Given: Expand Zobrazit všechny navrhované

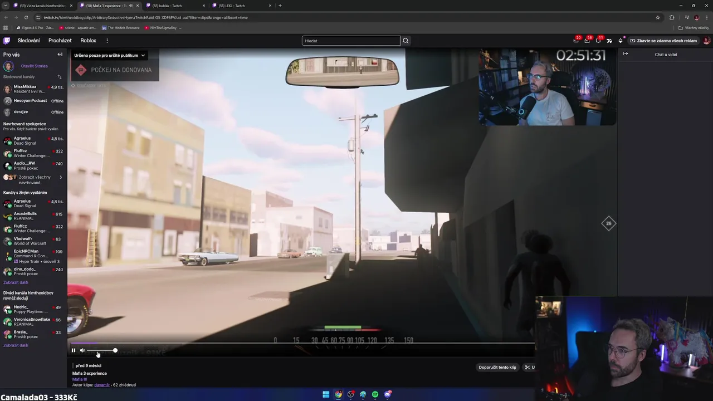Looking at the screenshot, I should (33, 179).
